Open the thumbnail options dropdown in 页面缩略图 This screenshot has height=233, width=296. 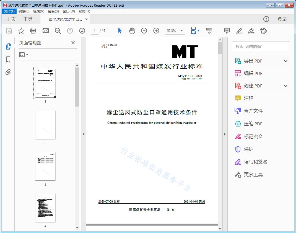point(23,55)
